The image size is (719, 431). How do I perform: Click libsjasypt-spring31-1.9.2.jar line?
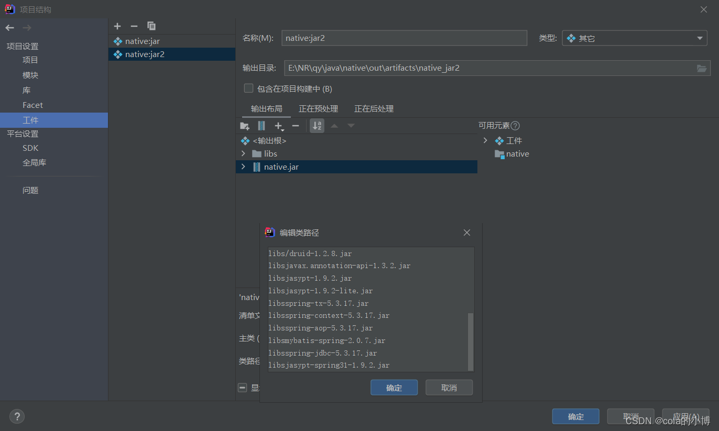[x=329, y=366]
